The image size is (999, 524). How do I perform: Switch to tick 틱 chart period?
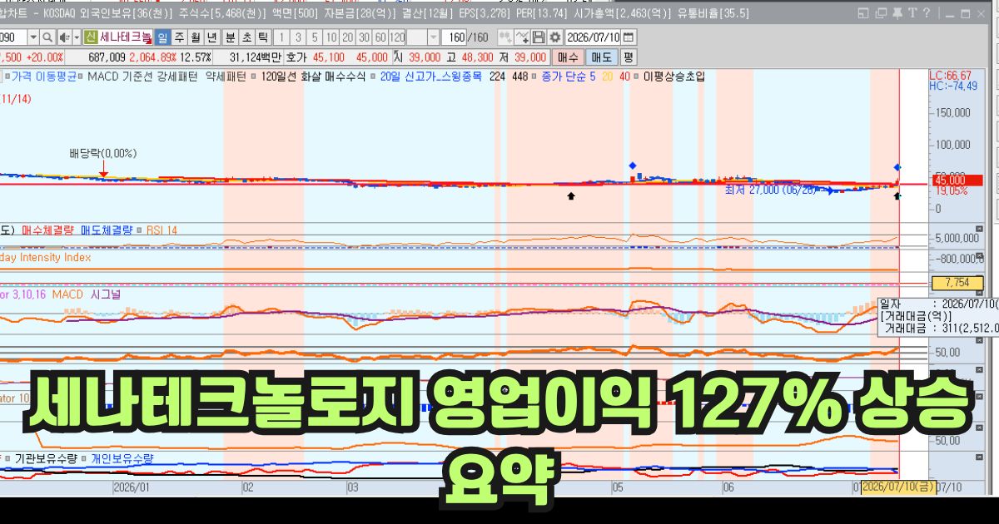262,37
